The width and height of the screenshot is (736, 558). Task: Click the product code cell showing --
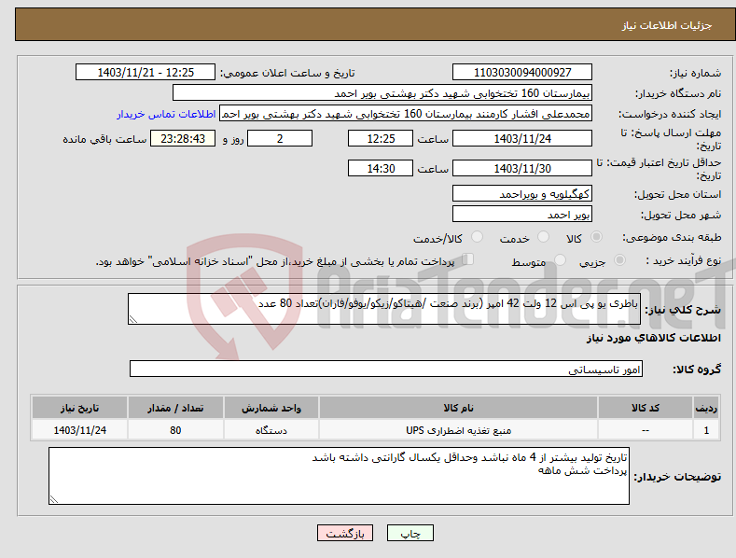(x=646, y=430)
